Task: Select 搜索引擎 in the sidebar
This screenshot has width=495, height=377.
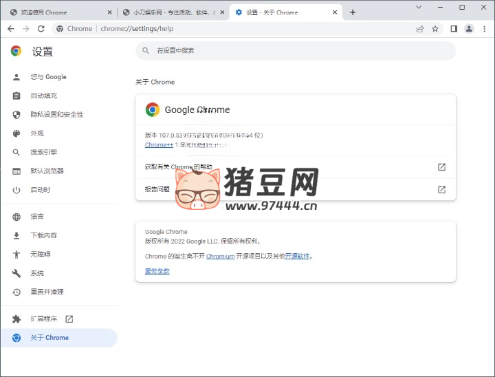Action: (x=43, y=152)
